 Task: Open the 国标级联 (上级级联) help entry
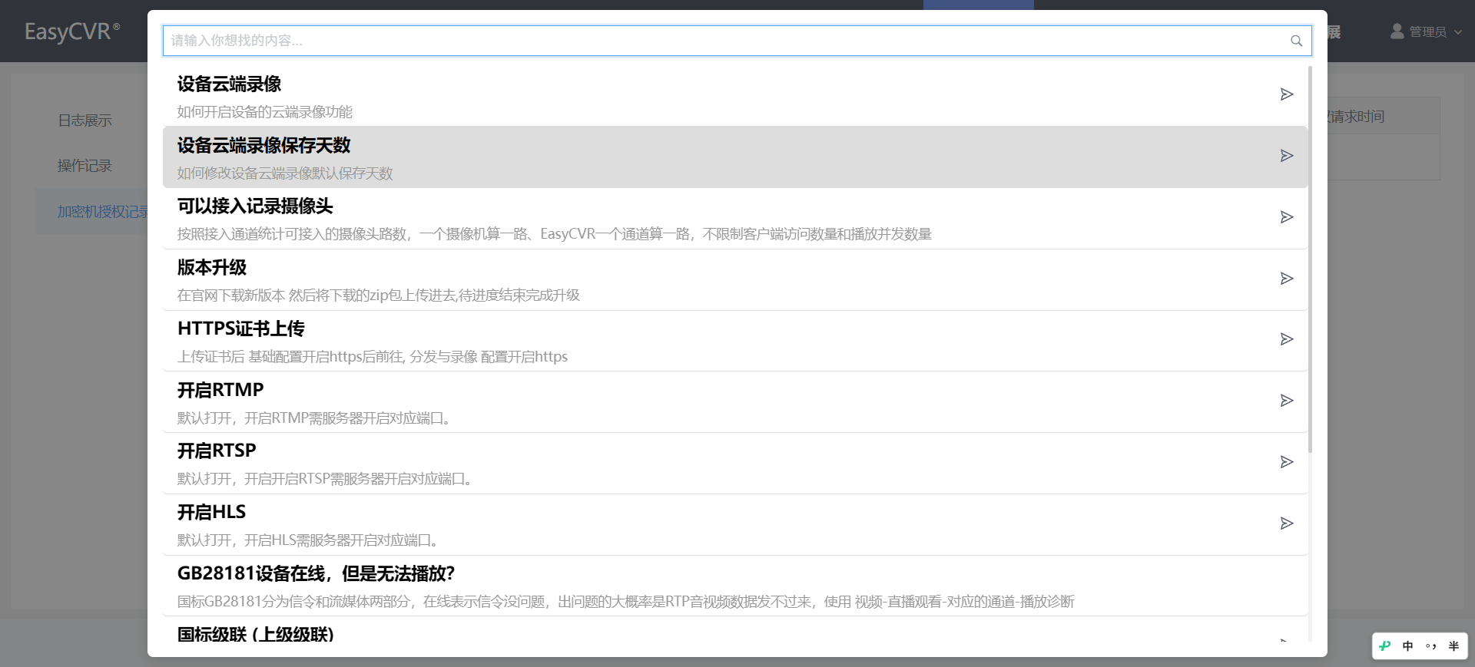point(255,635)
